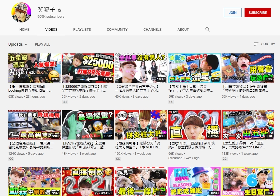Click the JOIN button
Viewport: 280px width, 196px height.
[232, 12]
